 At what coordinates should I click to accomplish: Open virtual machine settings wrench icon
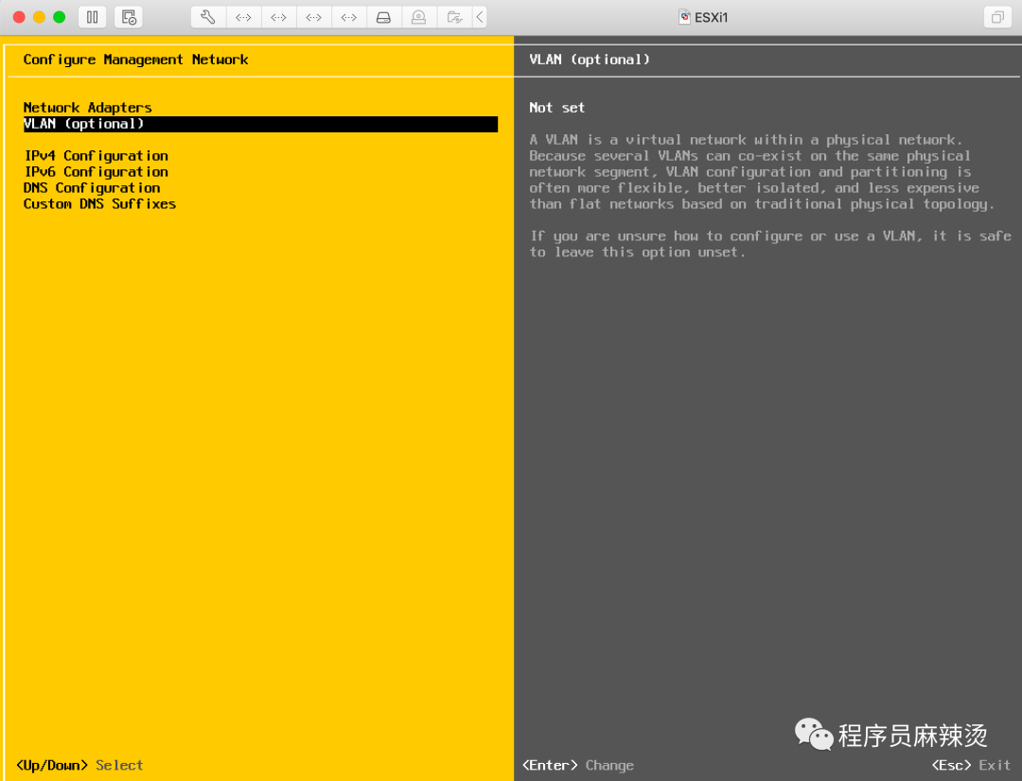(208, 17)
